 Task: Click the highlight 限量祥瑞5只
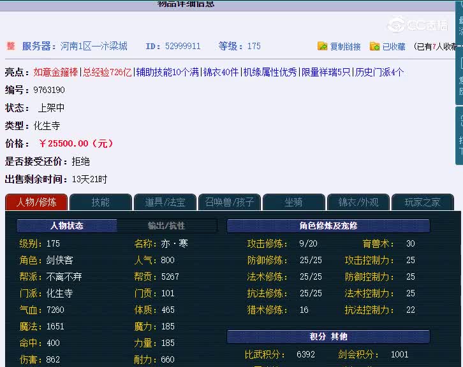coord(326,72)
